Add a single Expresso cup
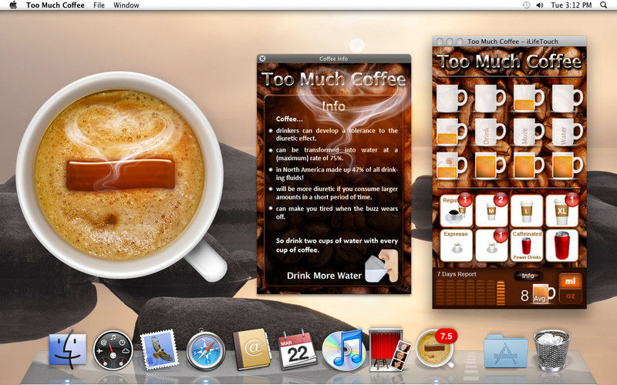617x385 pixels. 456,246
